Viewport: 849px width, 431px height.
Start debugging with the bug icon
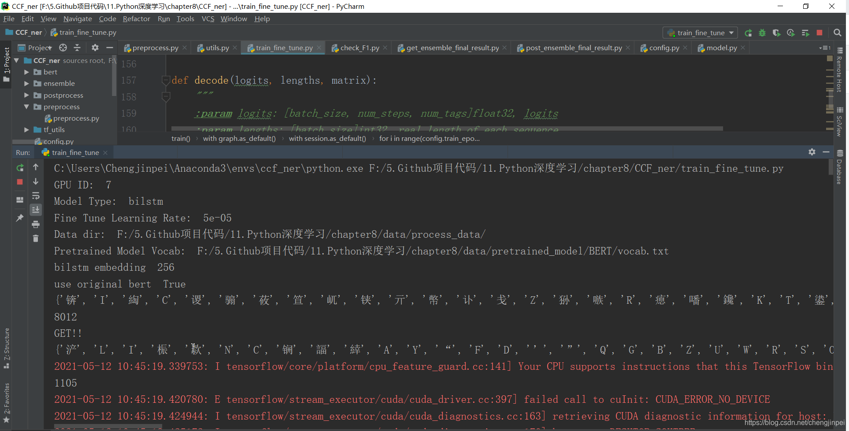click(762, 33)
